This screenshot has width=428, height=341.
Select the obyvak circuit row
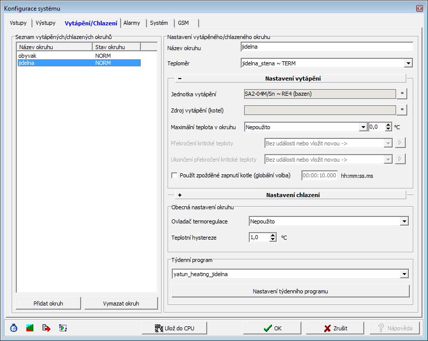(x=79, y=56)
